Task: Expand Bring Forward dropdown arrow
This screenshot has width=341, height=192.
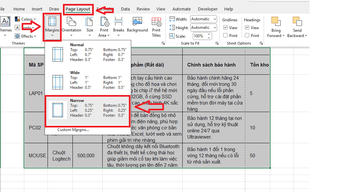Action: click(283, 36)
